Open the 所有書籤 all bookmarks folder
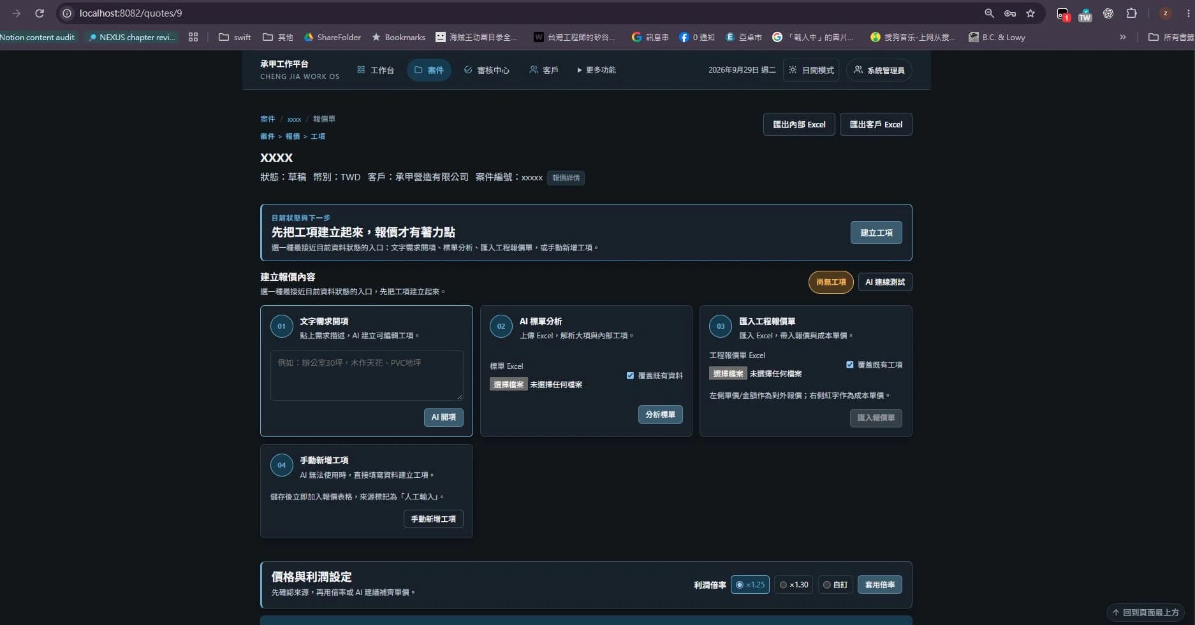Screen dimensions: 1195x625 (x=1171, y=37)
